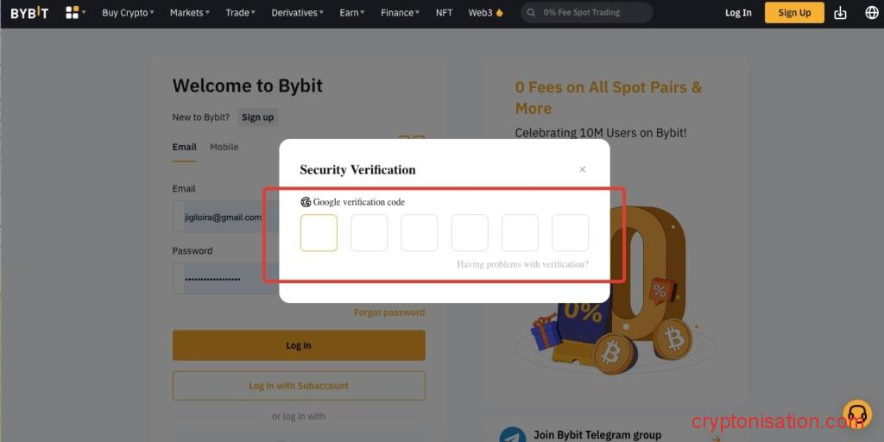
Task: Click the last verification code box
Action: [570, 233]
